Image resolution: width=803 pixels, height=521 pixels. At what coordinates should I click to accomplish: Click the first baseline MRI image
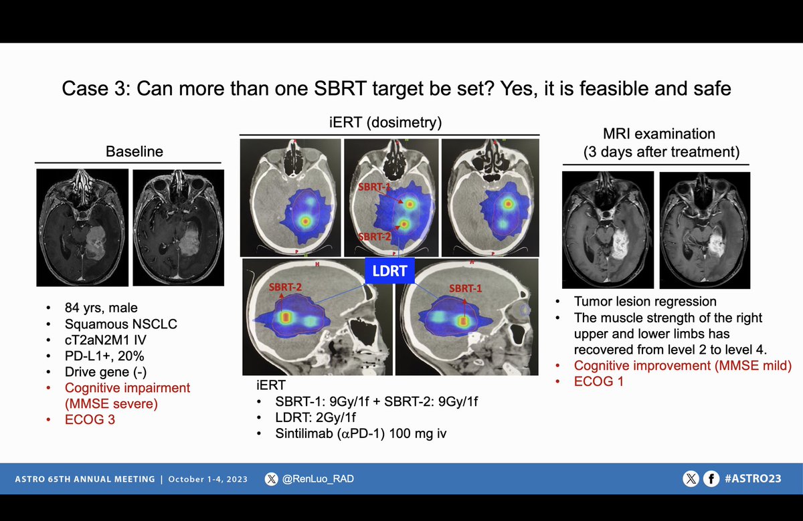point(82,227)
